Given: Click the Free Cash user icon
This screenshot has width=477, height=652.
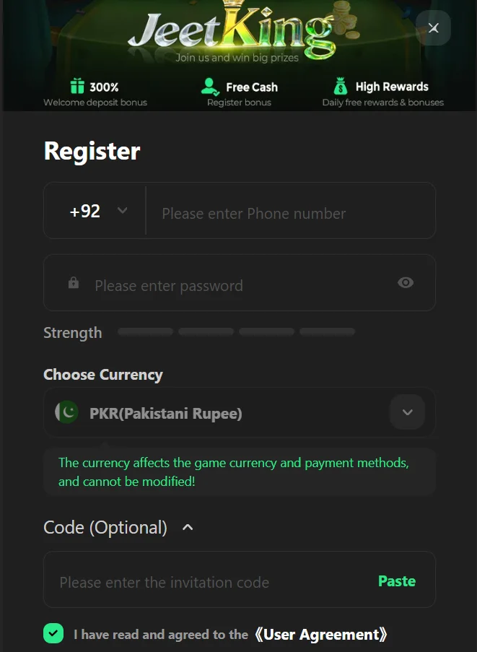Looking at the screenshot, I should click(x=210, y=87).
